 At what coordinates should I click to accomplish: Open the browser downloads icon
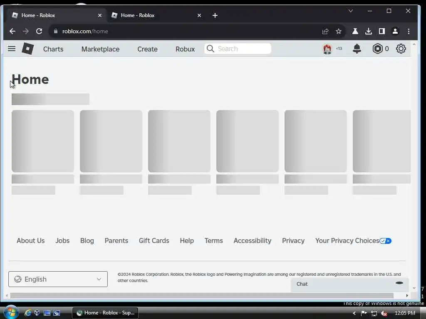coord(369,31)
